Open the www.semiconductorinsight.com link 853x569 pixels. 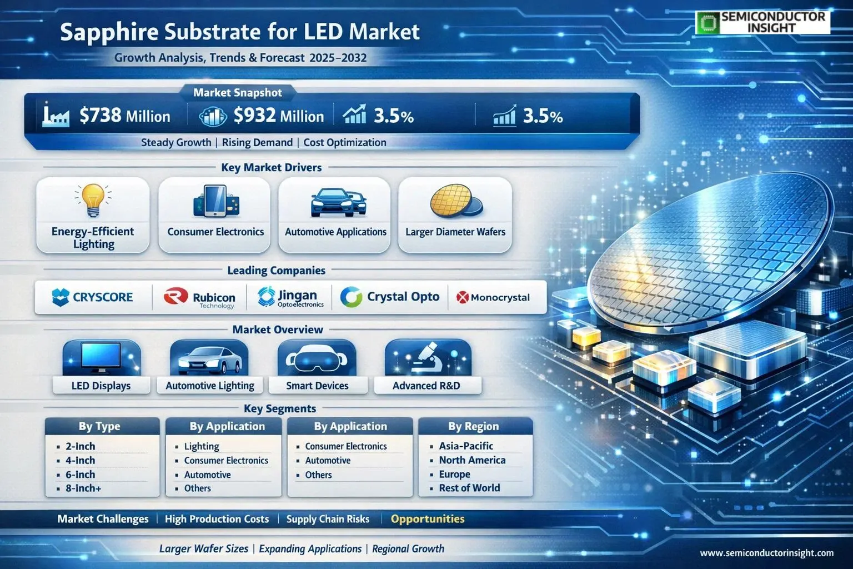[x=767, y=553]
